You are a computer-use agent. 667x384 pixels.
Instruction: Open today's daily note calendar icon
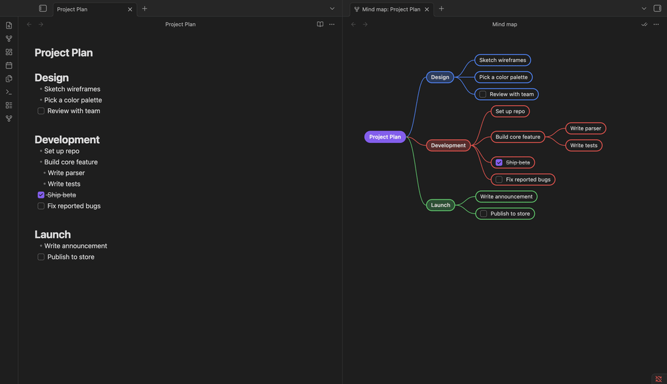click(9, 65)
